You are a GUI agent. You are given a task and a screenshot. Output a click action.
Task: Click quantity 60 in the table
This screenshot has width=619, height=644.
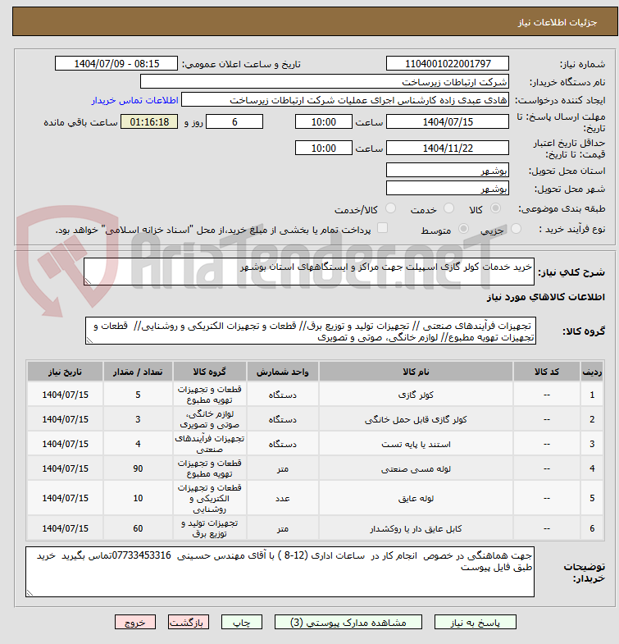(138, 528)
